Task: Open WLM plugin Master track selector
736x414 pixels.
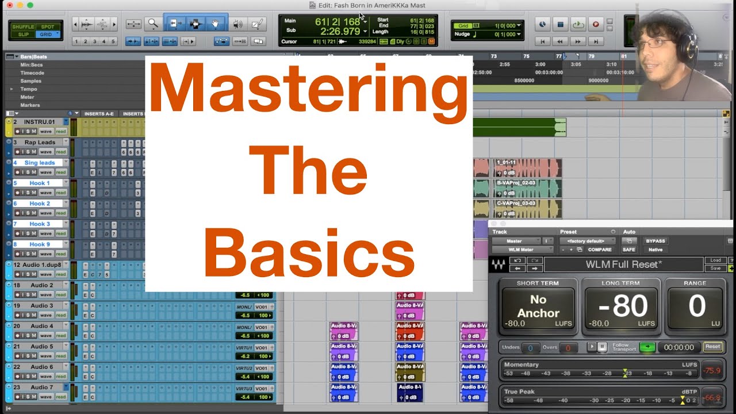Action: coord(516,241)
